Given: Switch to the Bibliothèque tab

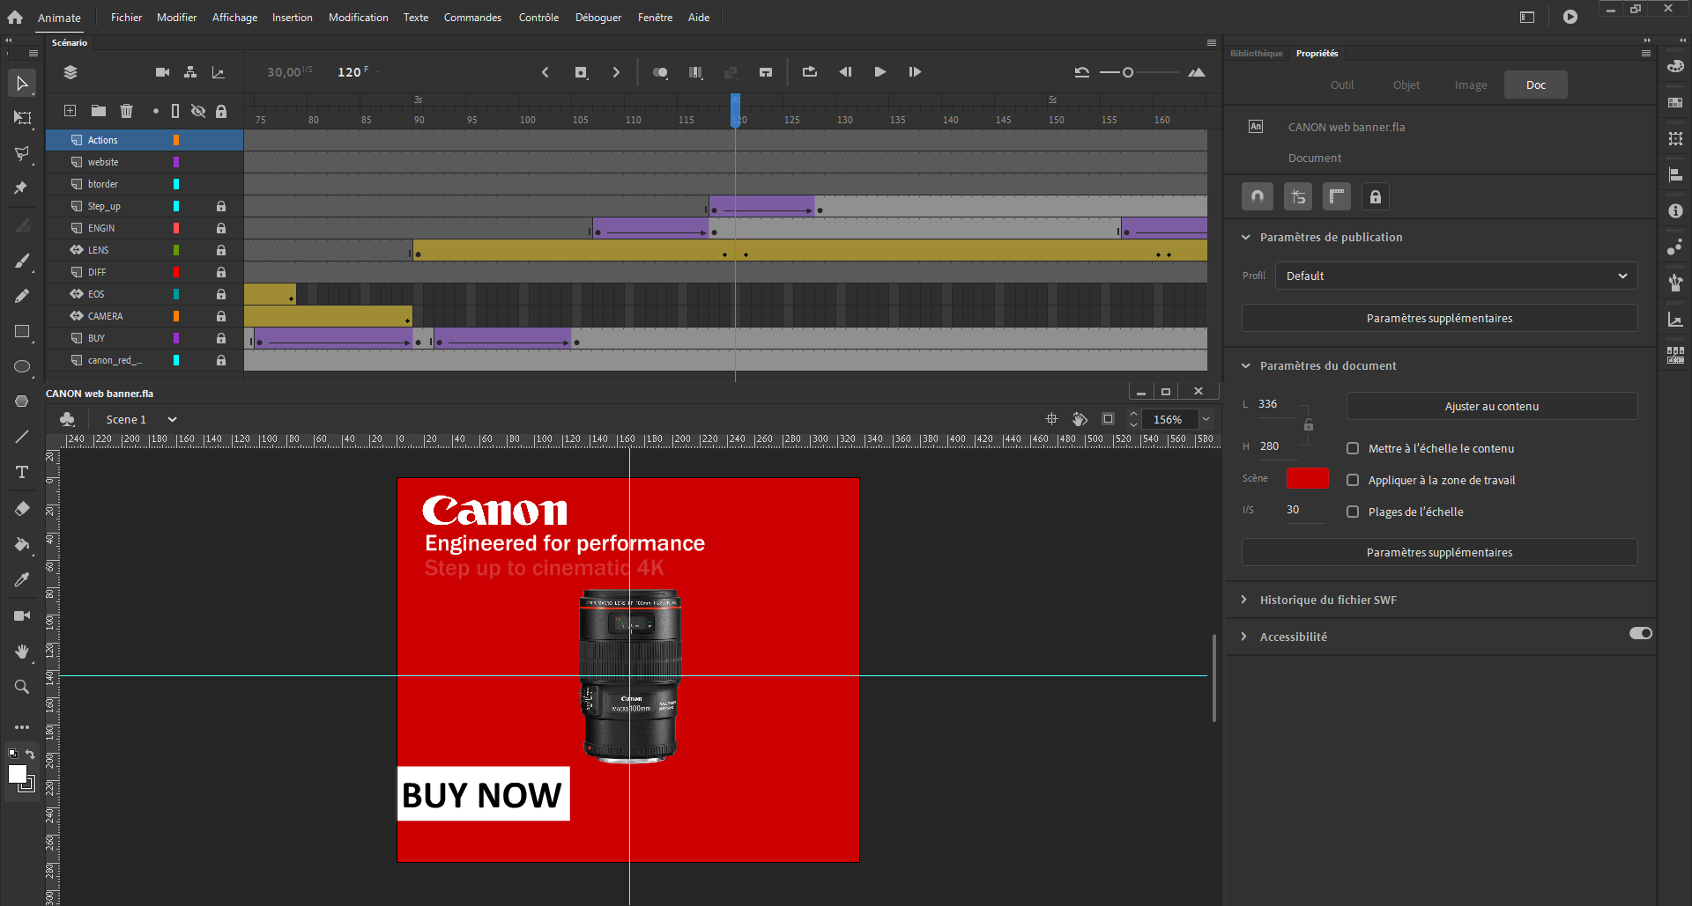Looking at the screenshot, I should pos(1256,53).
